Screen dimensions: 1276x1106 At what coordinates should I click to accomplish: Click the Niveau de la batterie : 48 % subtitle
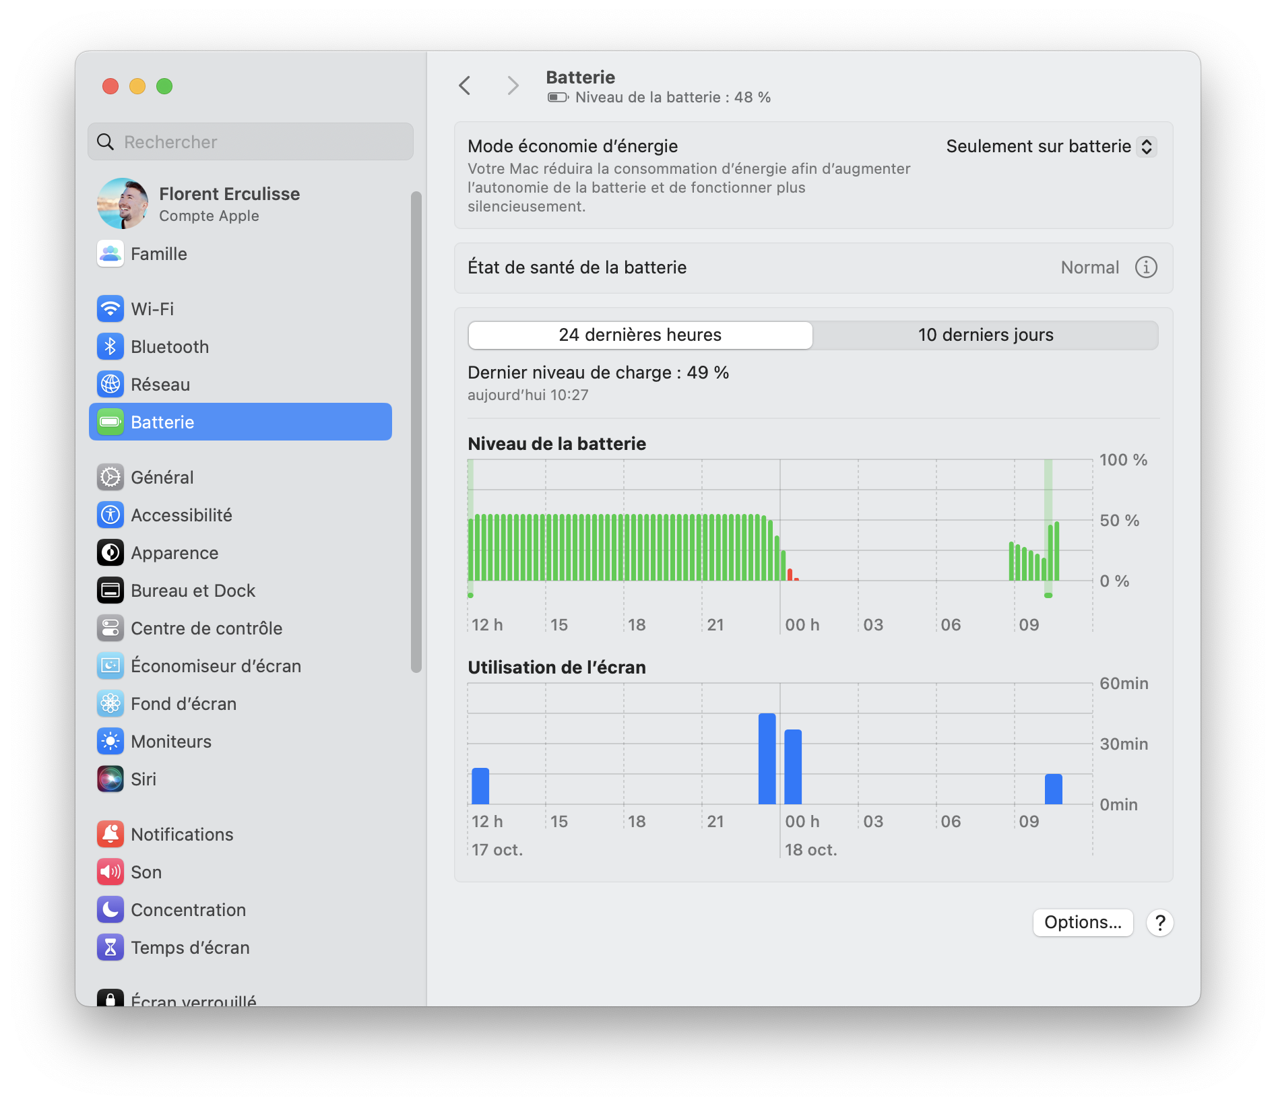click(672, 98)
